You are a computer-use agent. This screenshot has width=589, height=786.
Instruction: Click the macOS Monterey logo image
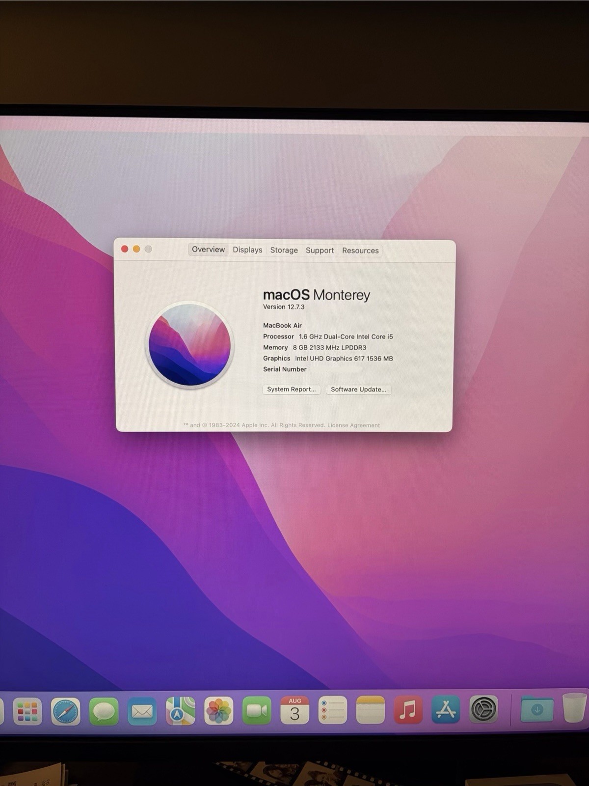tap(189, 345)
